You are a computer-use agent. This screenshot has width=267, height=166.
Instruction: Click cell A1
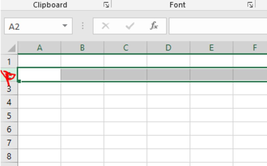point(39,61)
